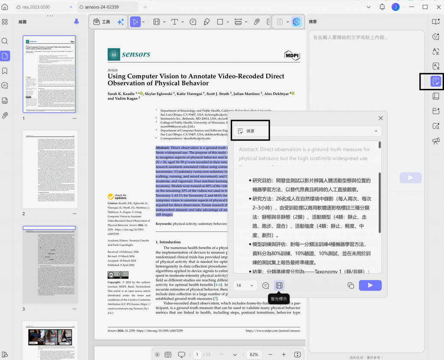Toggle two-page view mode
This screenshot has height=360, width=444.
[x=168, y=354]
